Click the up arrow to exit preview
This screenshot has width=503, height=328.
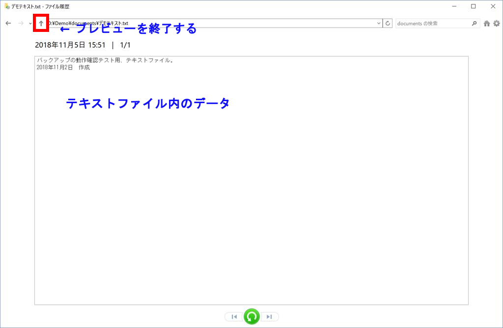coord(41,23)
